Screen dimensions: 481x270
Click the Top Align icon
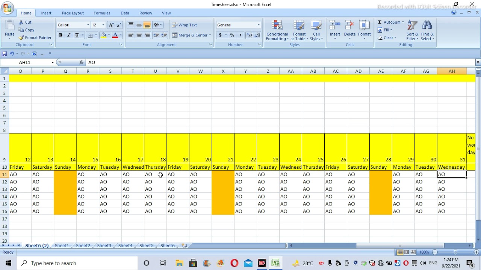(x=131, y=25)
